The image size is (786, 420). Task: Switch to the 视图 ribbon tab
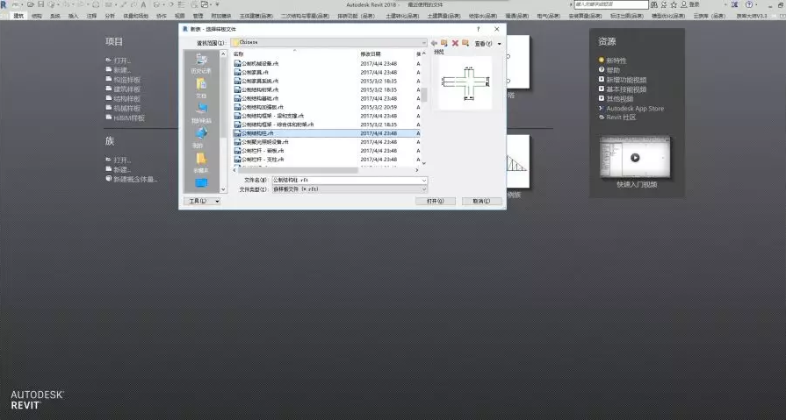[179, 16]
